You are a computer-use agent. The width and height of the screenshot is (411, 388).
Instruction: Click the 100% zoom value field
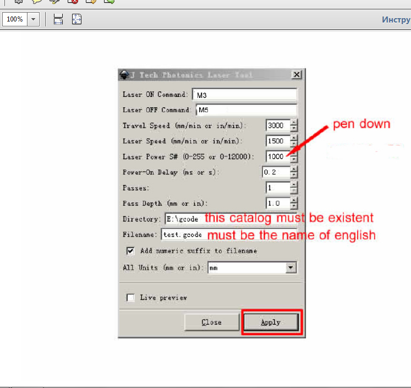pos(15,19)
